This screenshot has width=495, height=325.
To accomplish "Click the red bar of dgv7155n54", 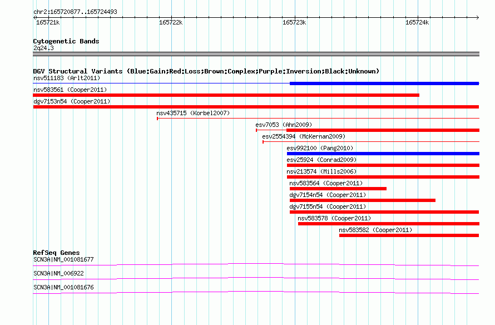I will coord(384,212).
